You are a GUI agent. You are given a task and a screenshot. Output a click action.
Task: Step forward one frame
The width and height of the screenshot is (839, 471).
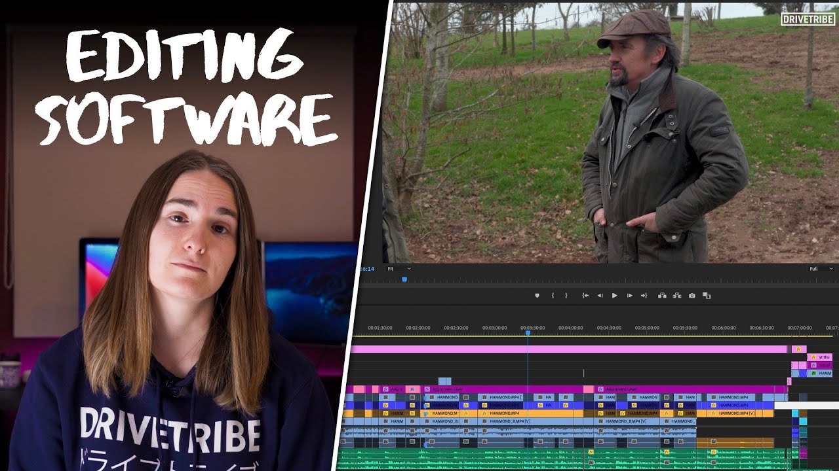(x=630, y=296)
